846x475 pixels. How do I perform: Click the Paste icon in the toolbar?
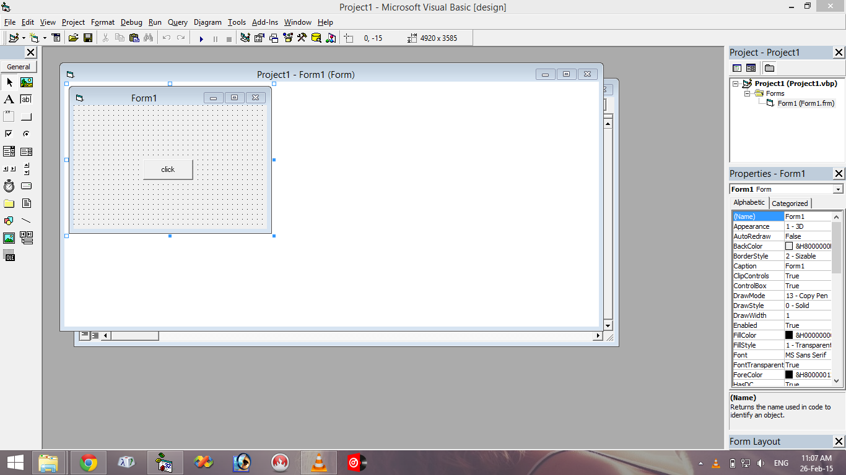pyautogui.click(x=134, y=38)
